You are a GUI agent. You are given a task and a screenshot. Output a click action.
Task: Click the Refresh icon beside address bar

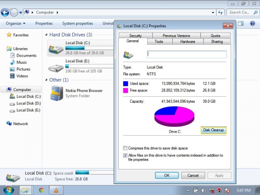[x=220, y=13]
